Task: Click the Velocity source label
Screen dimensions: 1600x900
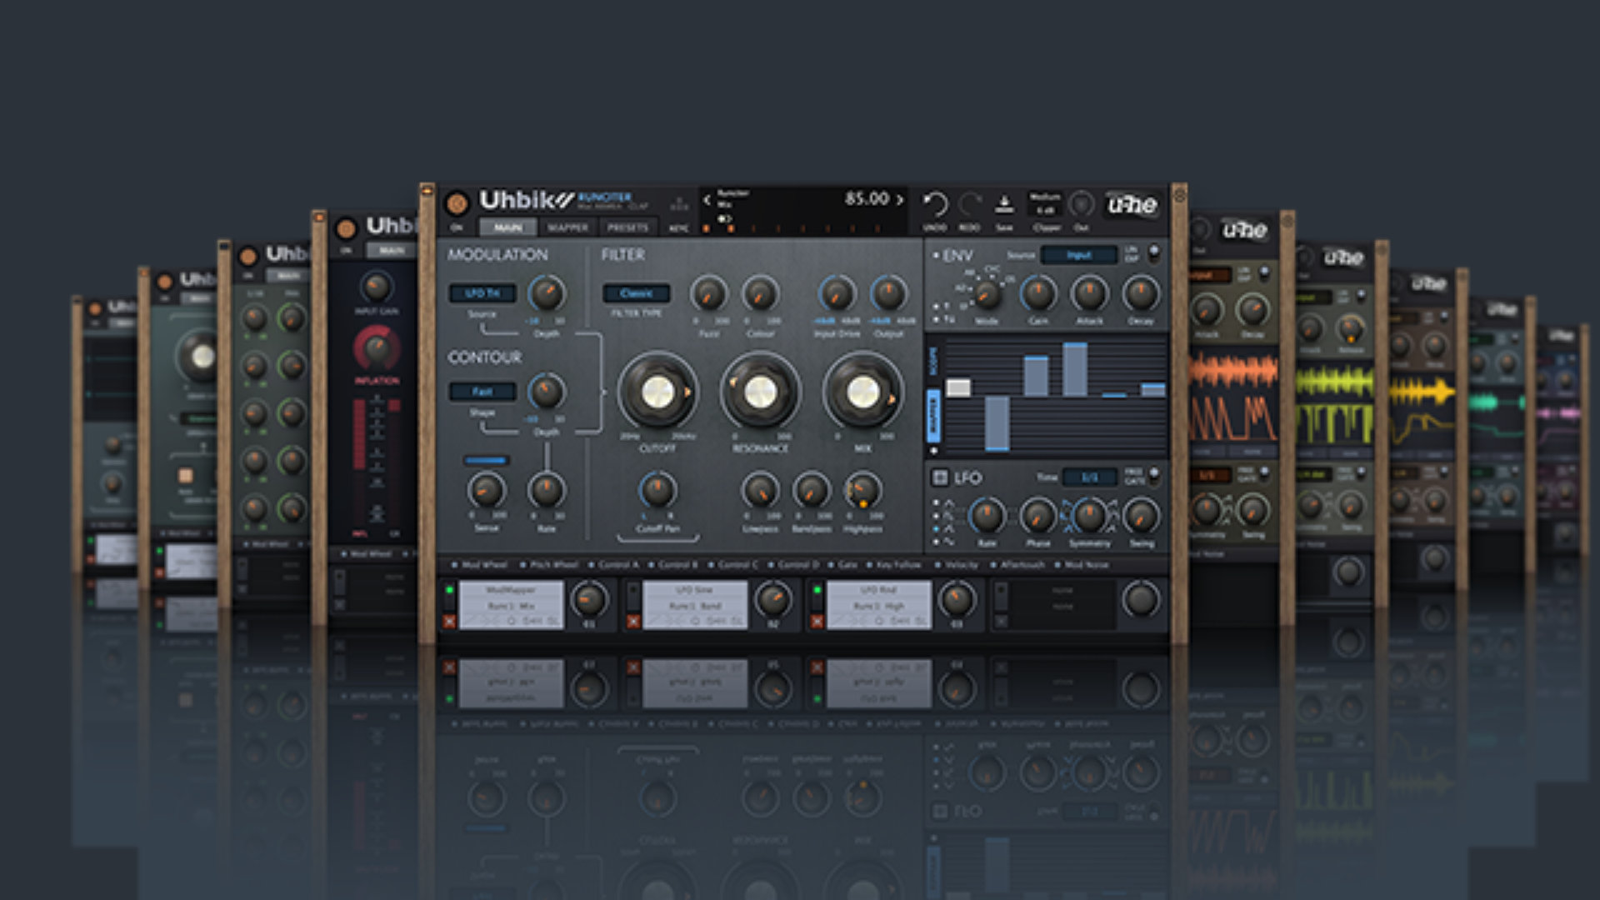Action: [961, 565]
